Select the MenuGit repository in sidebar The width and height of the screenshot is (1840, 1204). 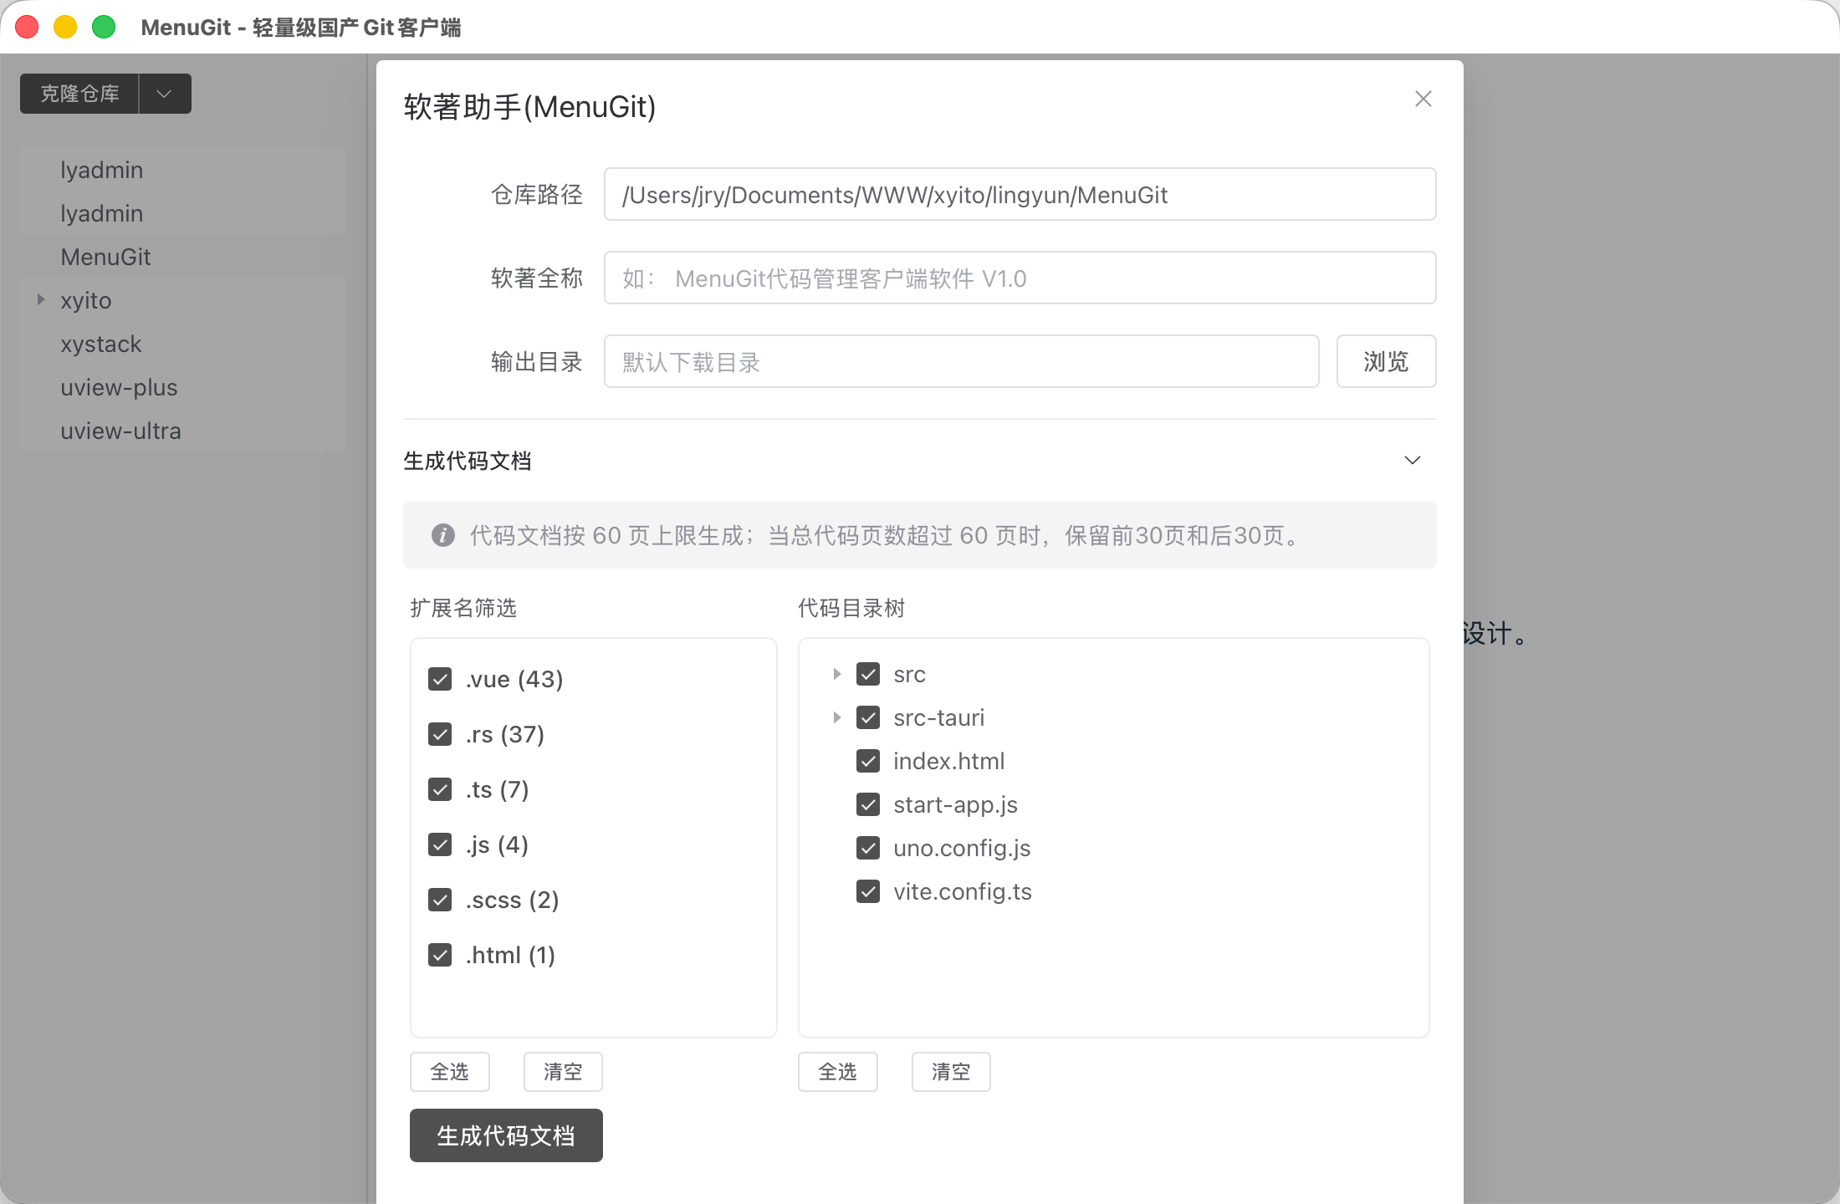pos(105,257)
